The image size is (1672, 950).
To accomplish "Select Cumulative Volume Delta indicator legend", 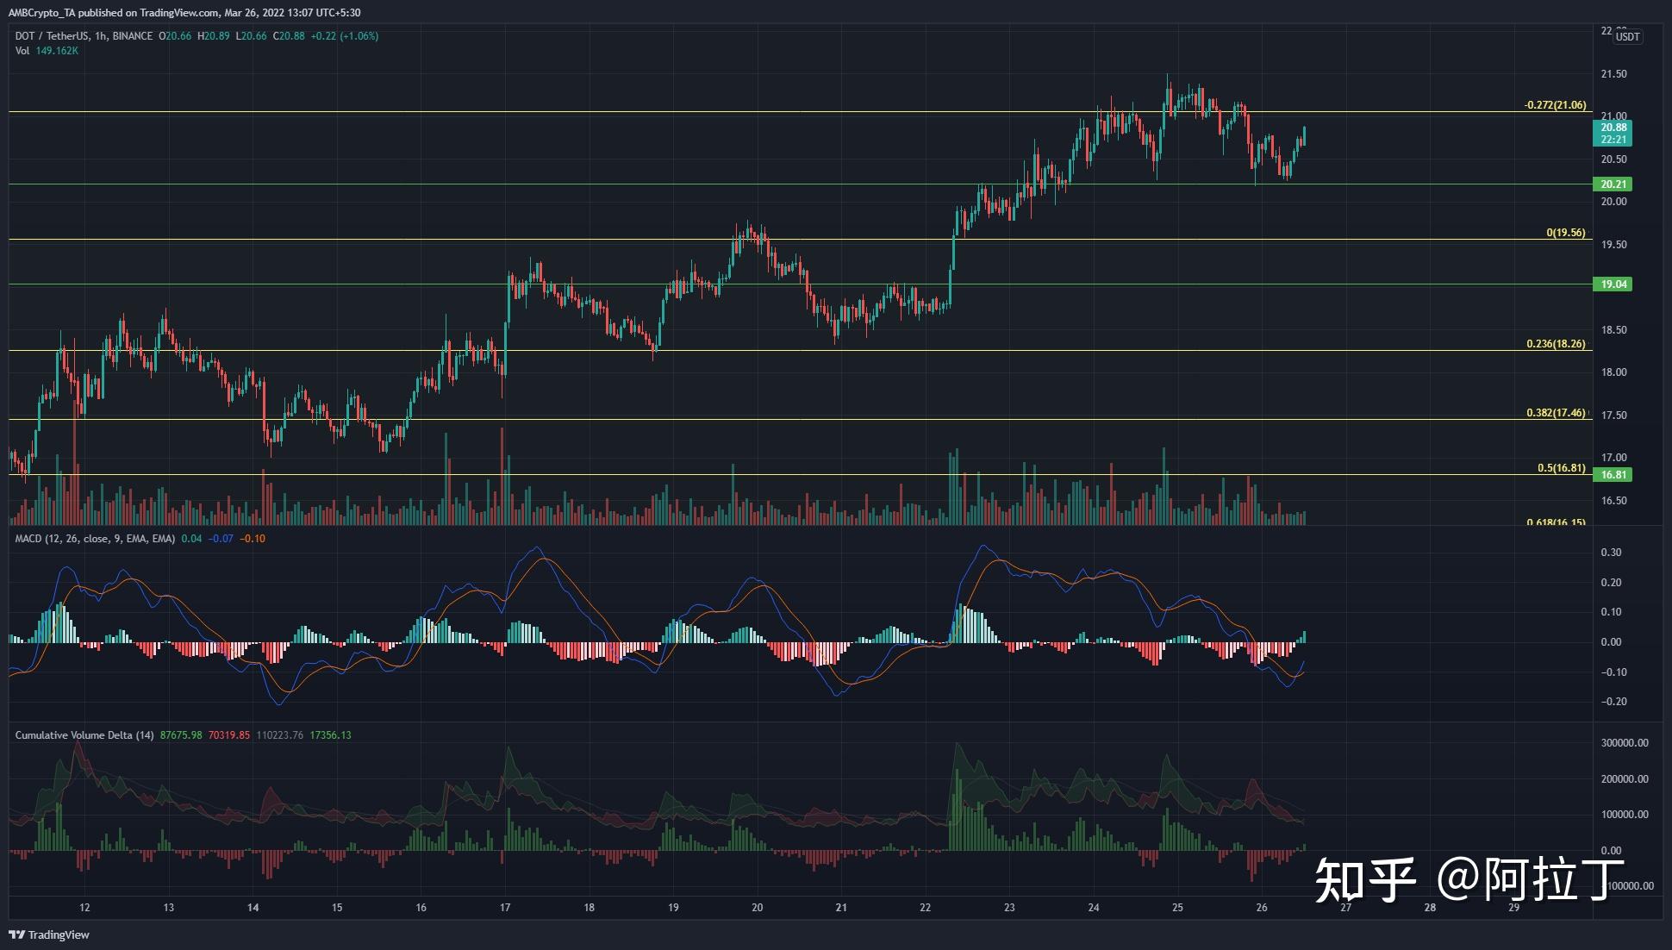I will click(84, 735).
